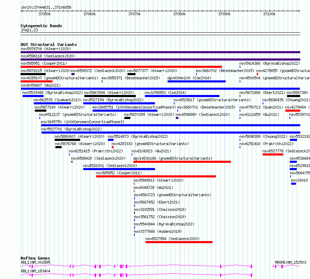Screen dimensions: 310x279
Task: Click the esv26419 blue variant bar
Action: pos(294,184)
